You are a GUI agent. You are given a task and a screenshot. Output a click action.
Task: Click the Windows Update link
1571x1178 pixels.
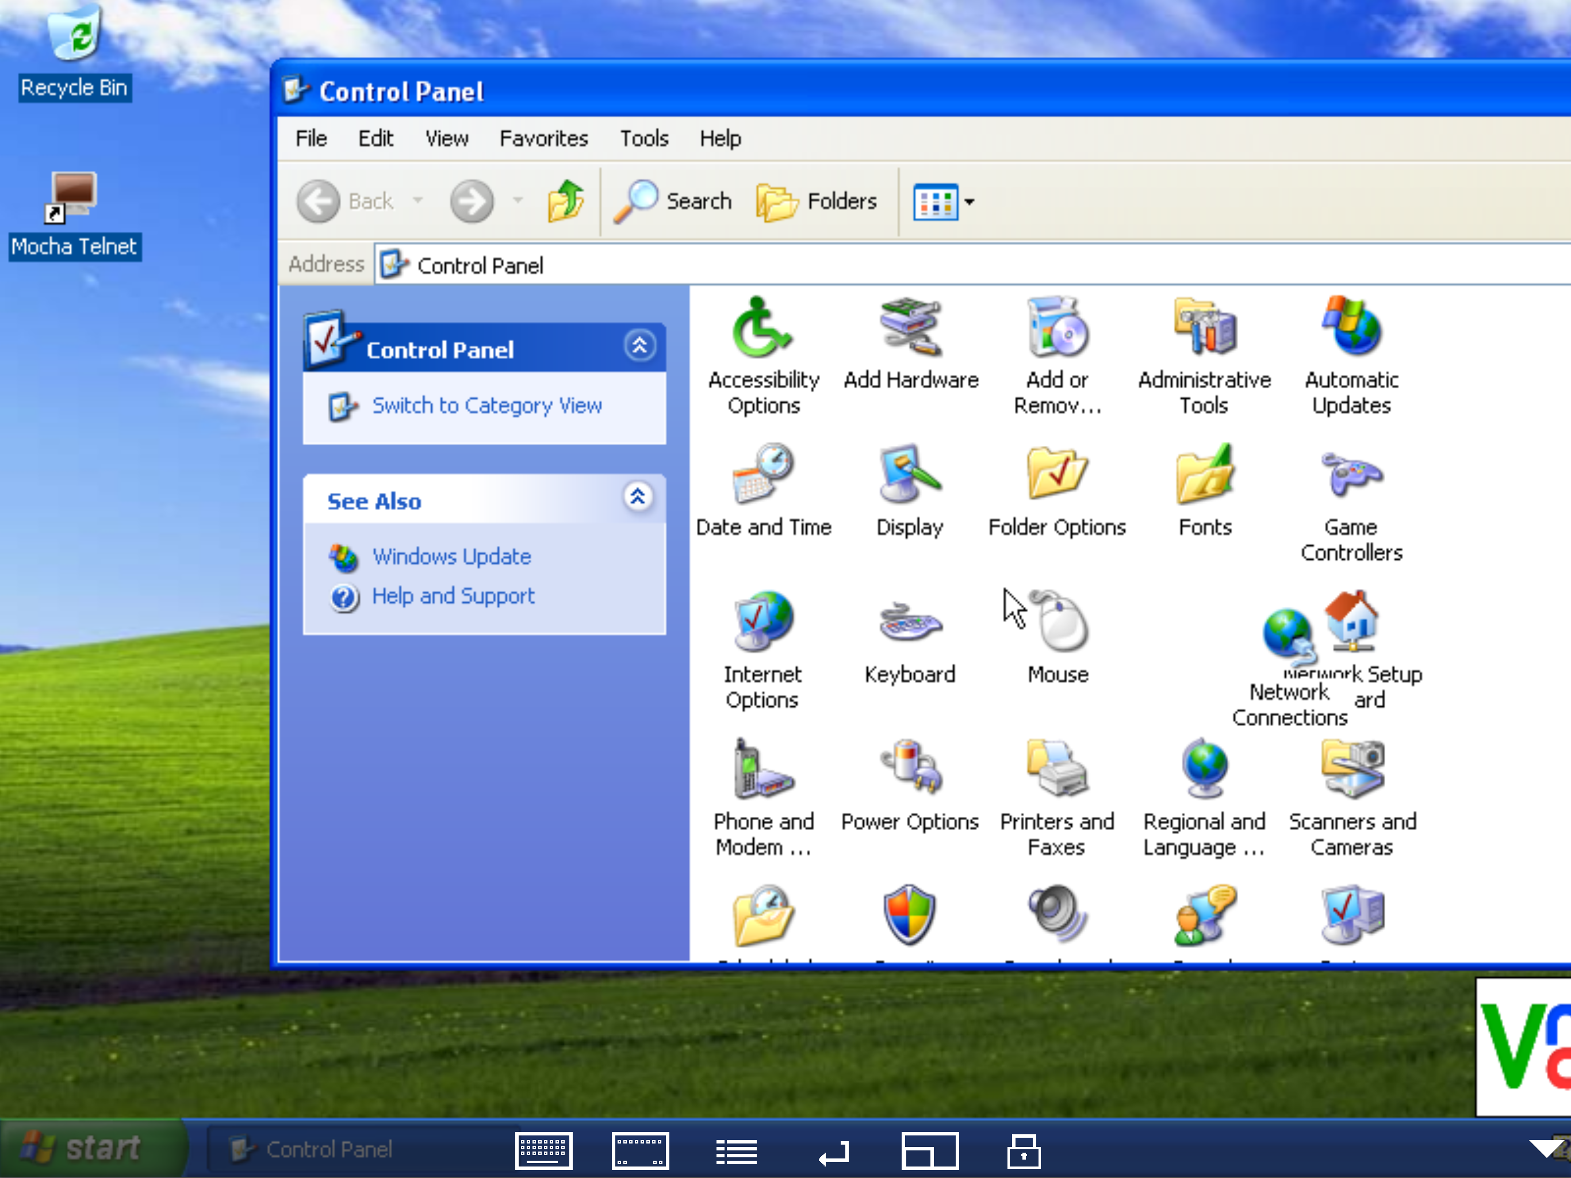451,556
